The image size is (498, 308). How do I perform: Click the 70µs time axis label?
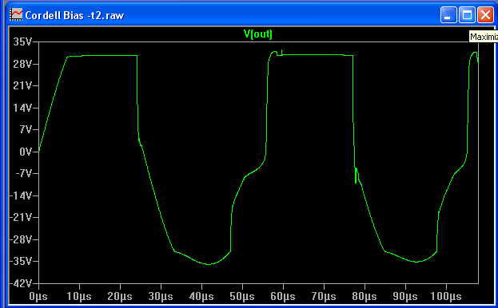point(324,297)
